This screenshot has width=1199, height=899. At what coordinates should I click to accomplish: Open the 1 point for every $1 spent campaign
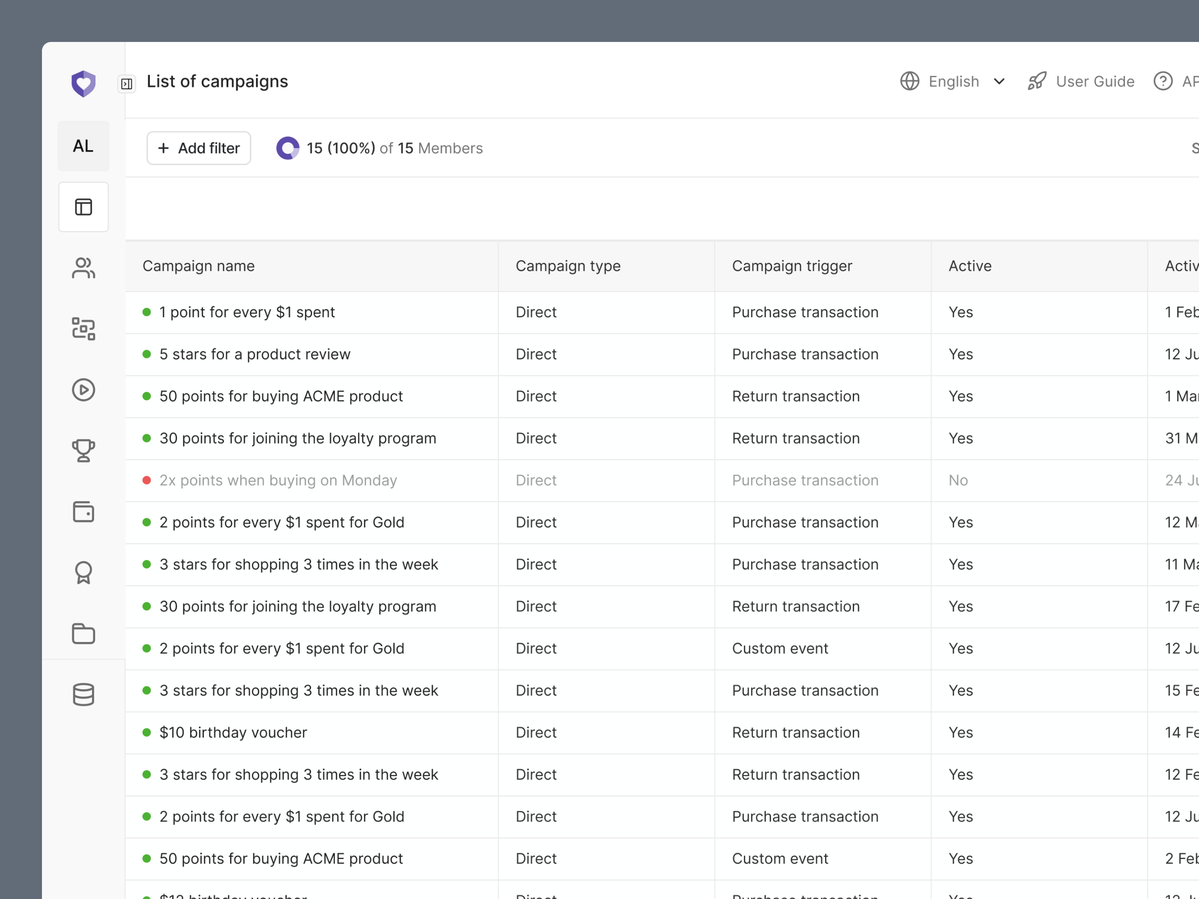(247, 312)
